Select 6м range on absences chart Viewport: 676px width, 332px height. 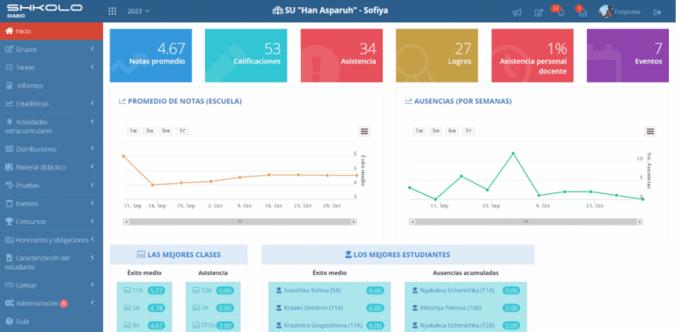point(452,131)
